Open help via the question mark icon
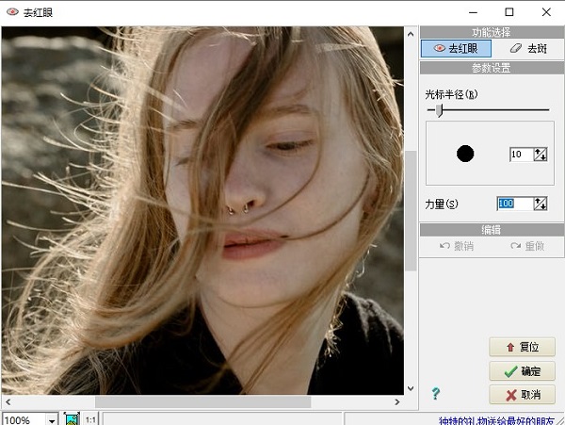Screen dimensions: 565x425 click(x=436, y=394)
